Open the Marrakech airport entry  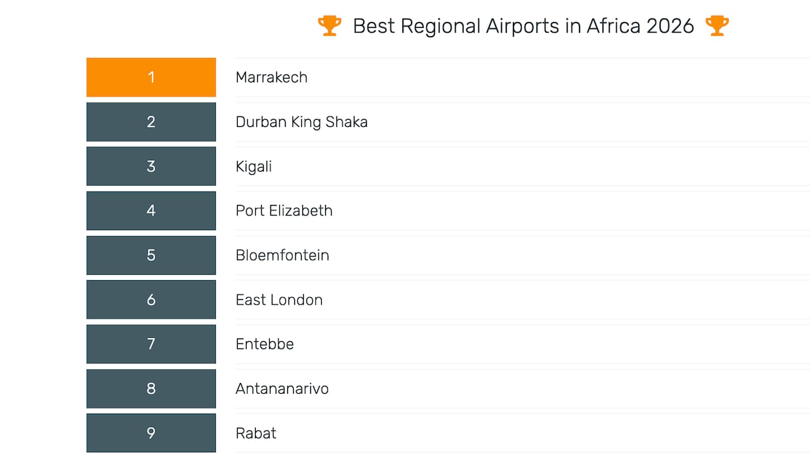pyautogui.click(x=272, y=77)
